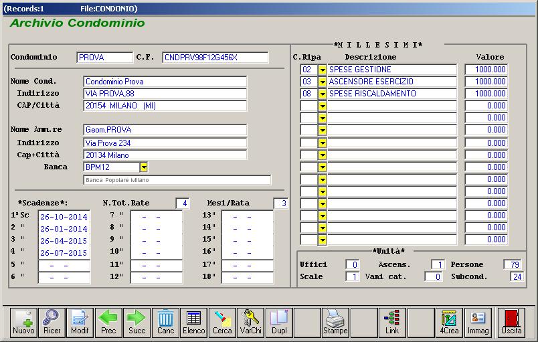Go to next record with Succ arrow
This screenshot has height=342, width=538.
137,323
